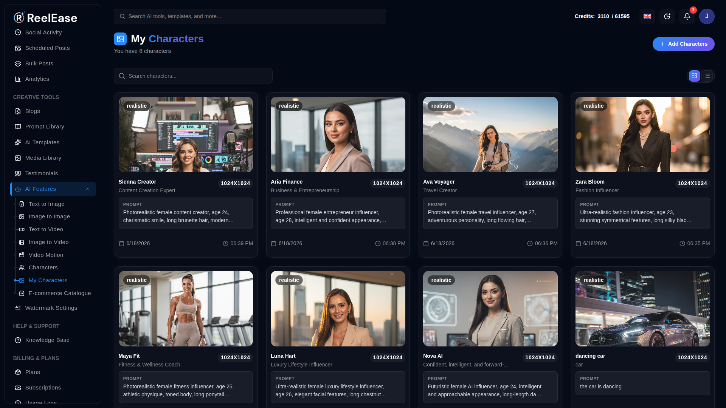Open Sienna Creator character thumbnail
Screen dimensions: 726x408
click(186, 134)
